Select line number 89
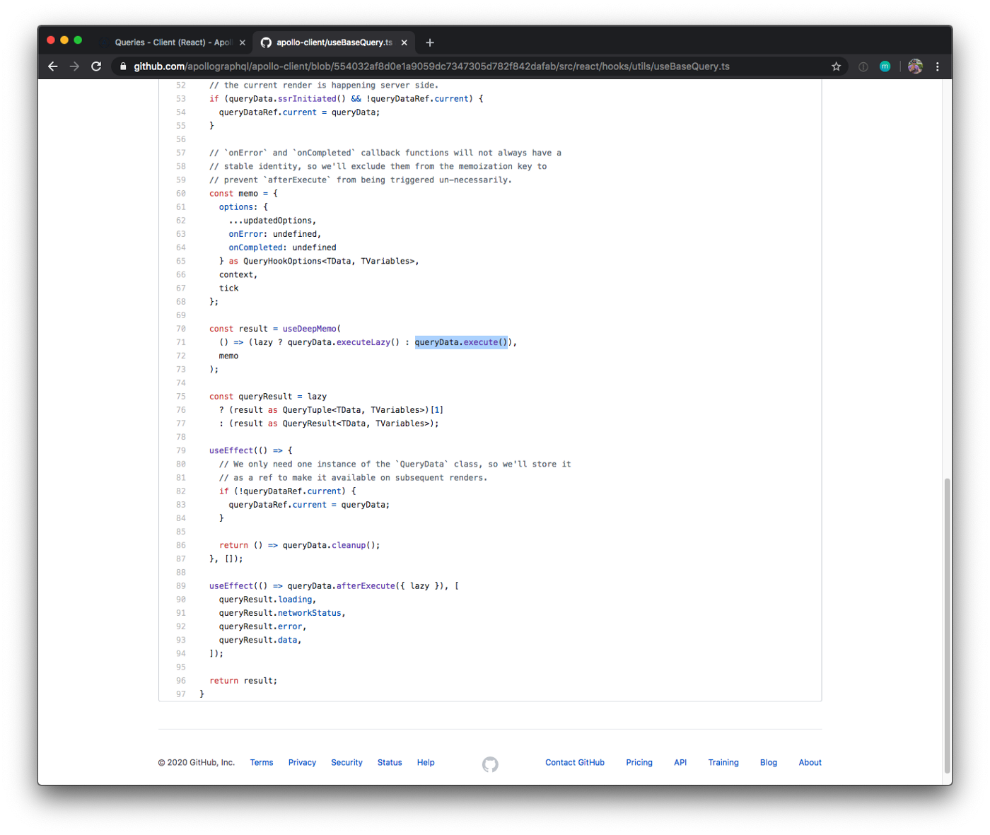 [x=181, y=586]
